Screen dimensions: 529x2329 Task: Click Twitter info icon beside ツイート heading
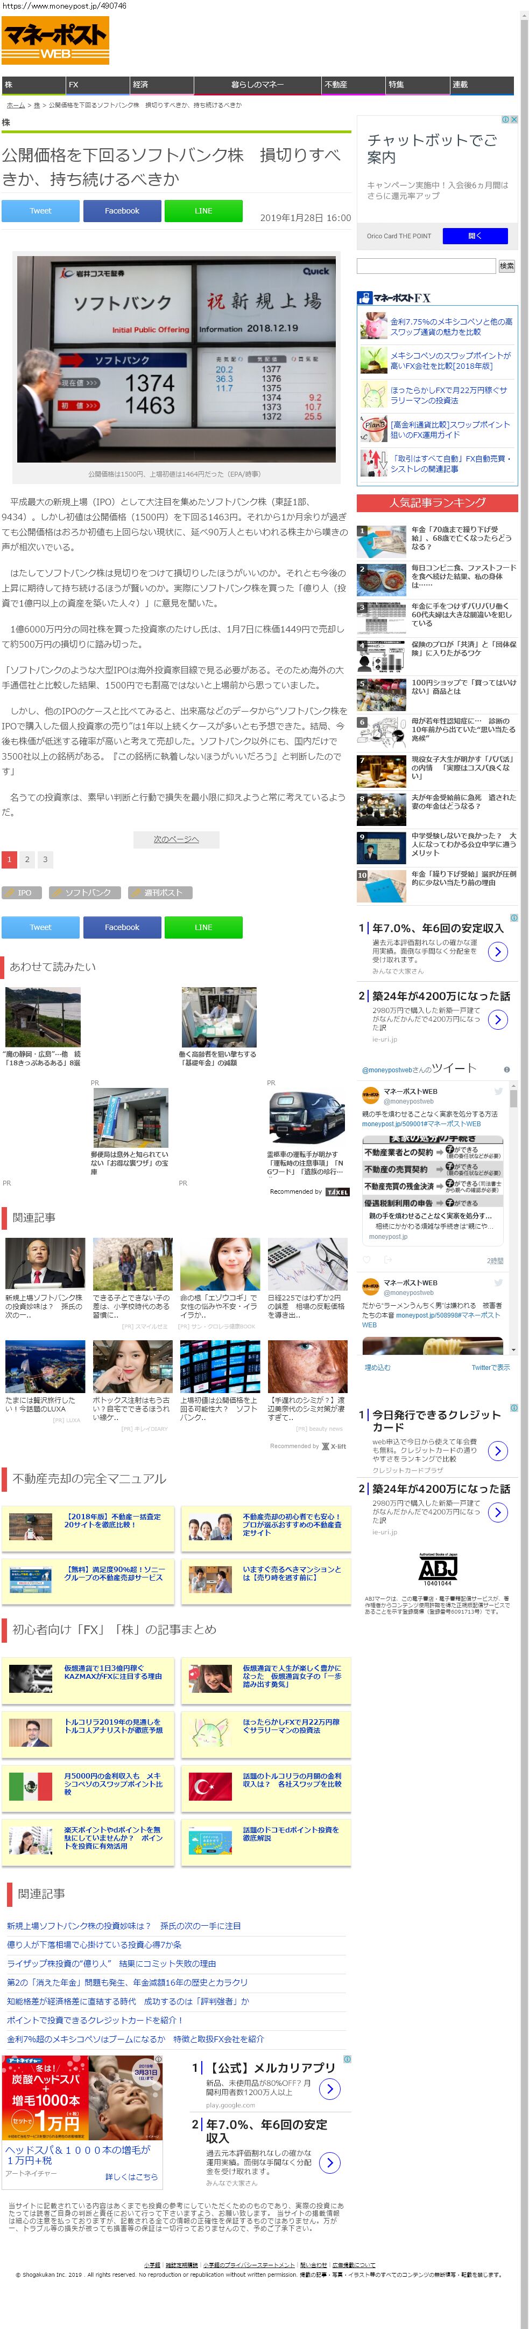[x=506, y=1070]
